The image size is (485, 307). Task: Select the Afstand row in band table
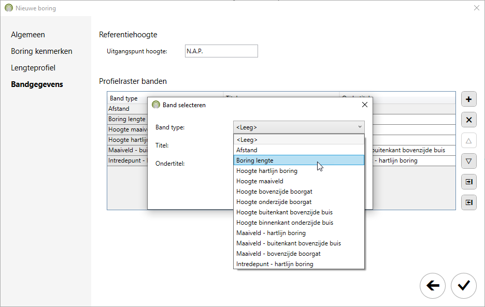tap(127, 109)
